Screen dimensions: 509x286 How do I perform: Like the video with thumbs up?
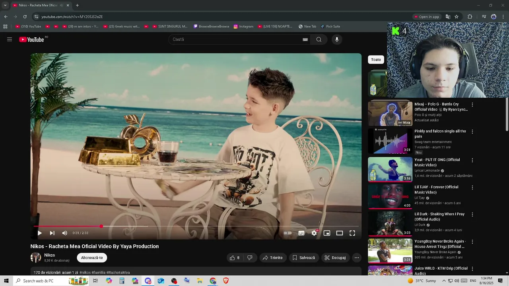[x=235, y=258]
